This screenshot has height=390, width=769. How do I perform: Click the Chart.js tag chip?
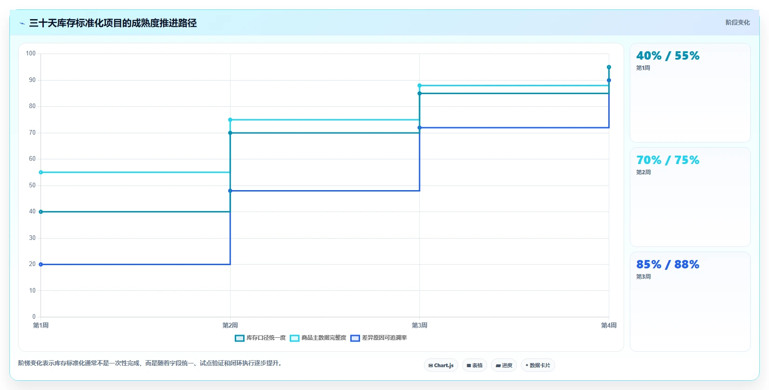(x=441, y=365)
